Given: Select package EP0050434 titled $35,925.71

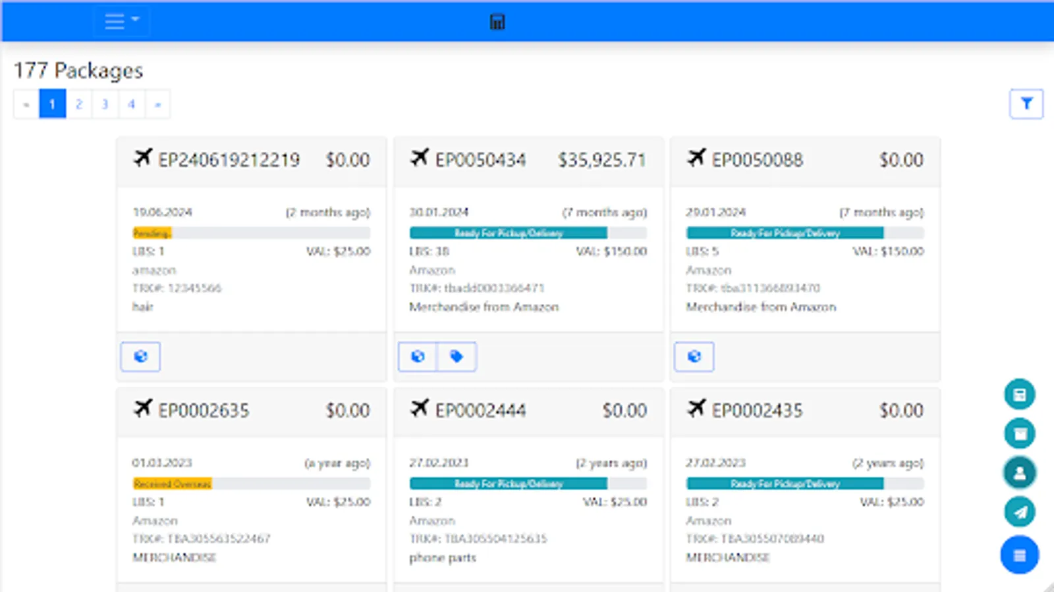Looking at the screenshot, I should [x=528, y=159].
